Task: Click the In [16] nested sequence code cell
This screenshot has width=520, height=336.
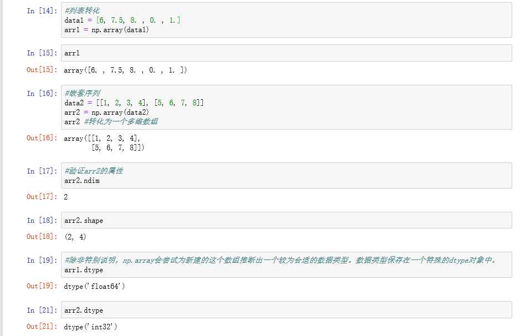Action: point(286,107)
